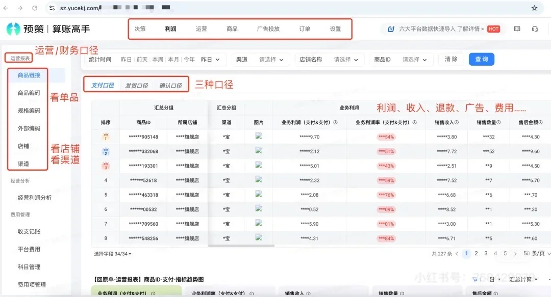Switch to the 支付口径 tab

click(103, 85)
